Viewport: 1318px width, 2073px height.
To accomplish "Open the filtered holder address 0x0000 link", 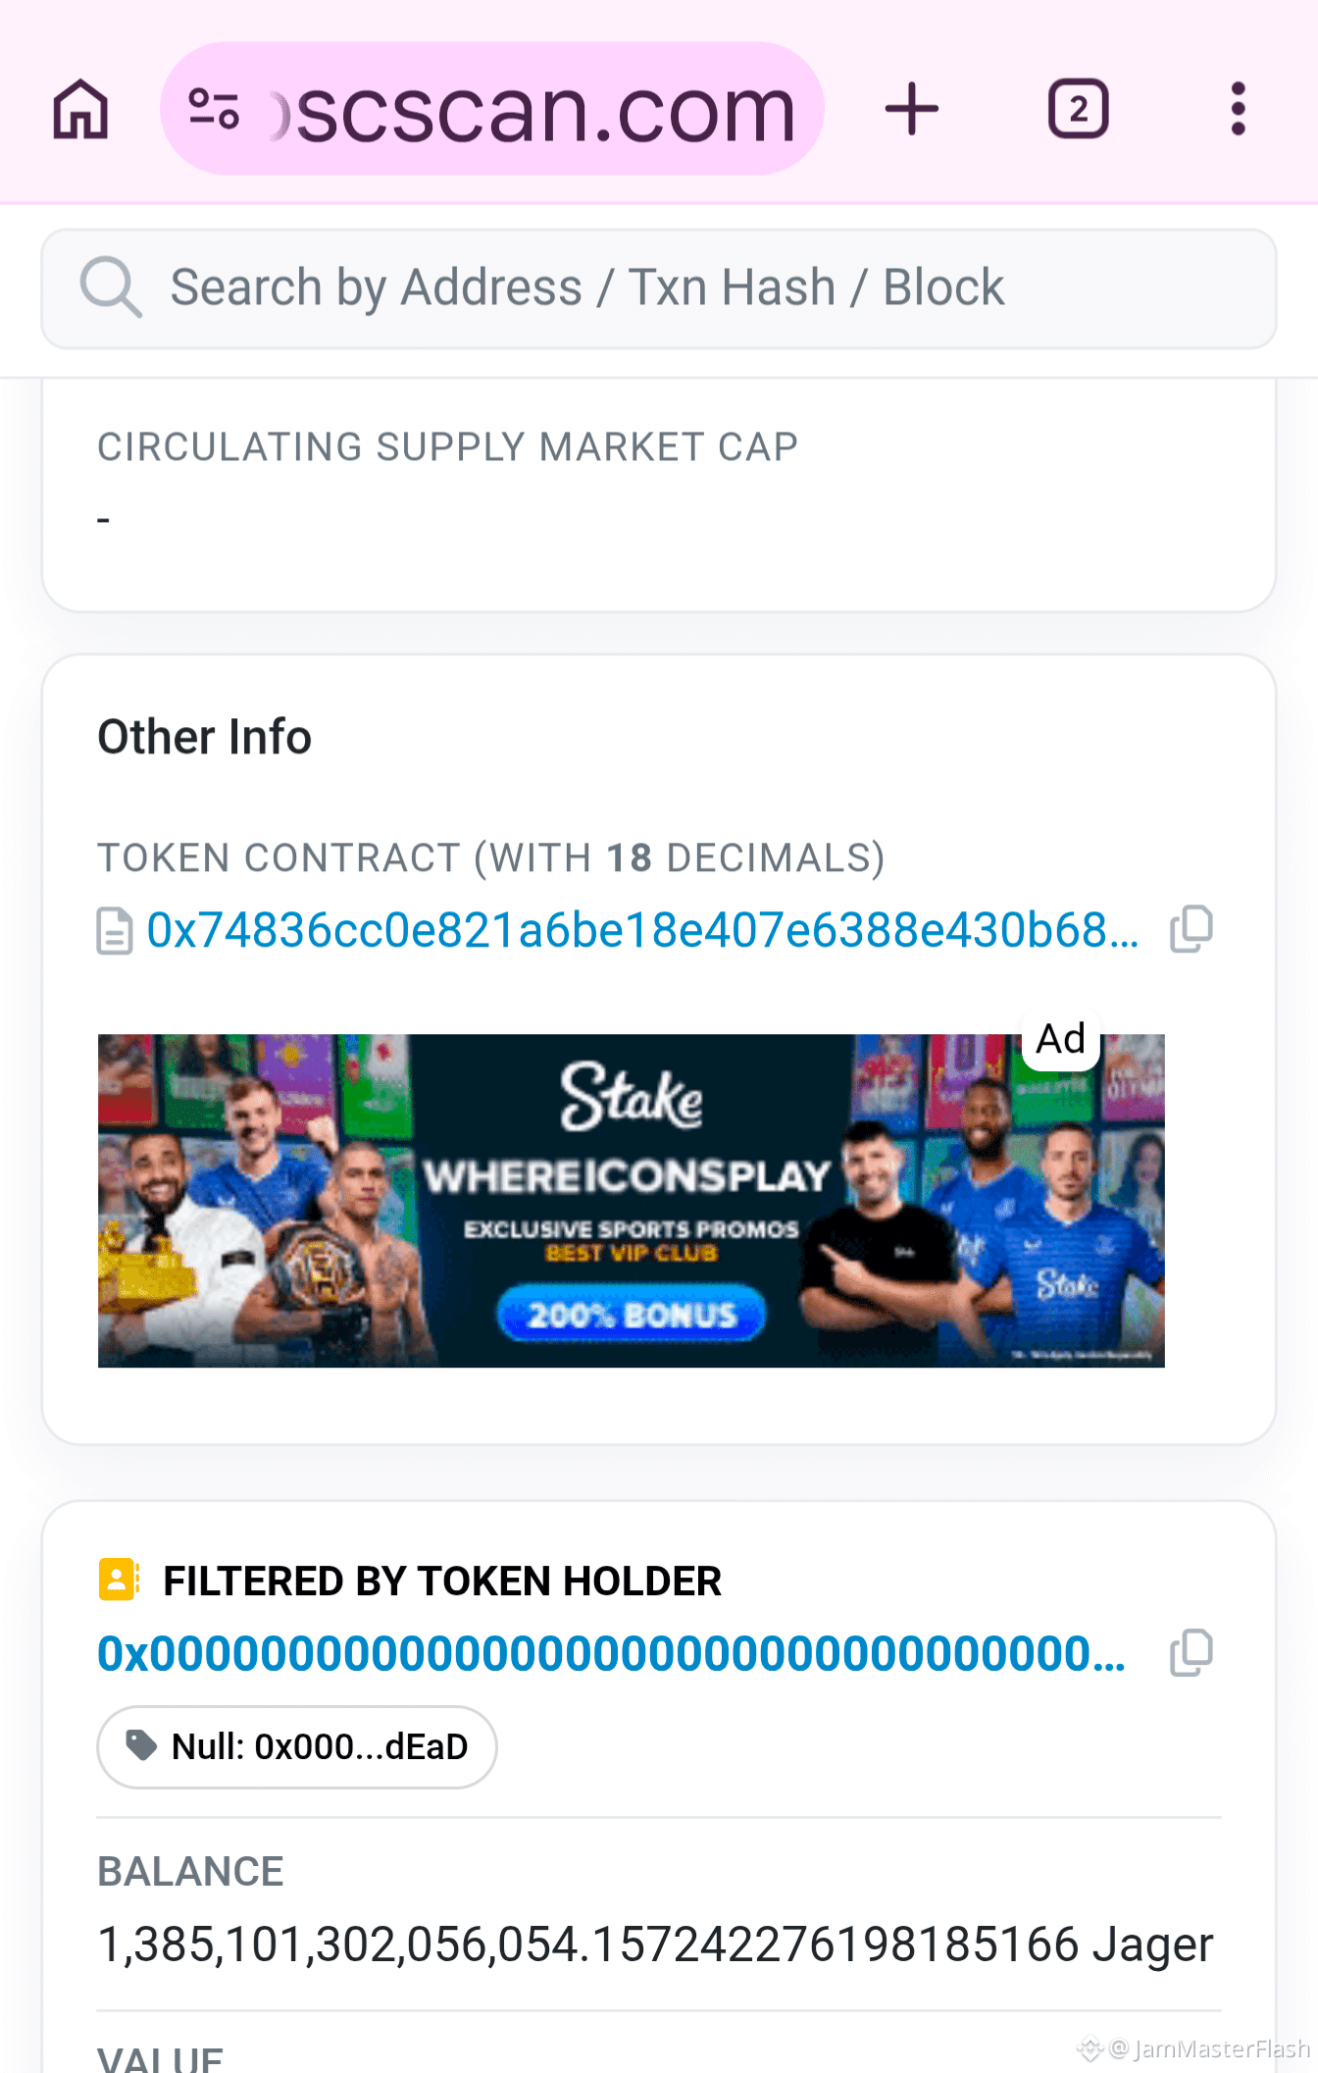I will point(612,1654).
